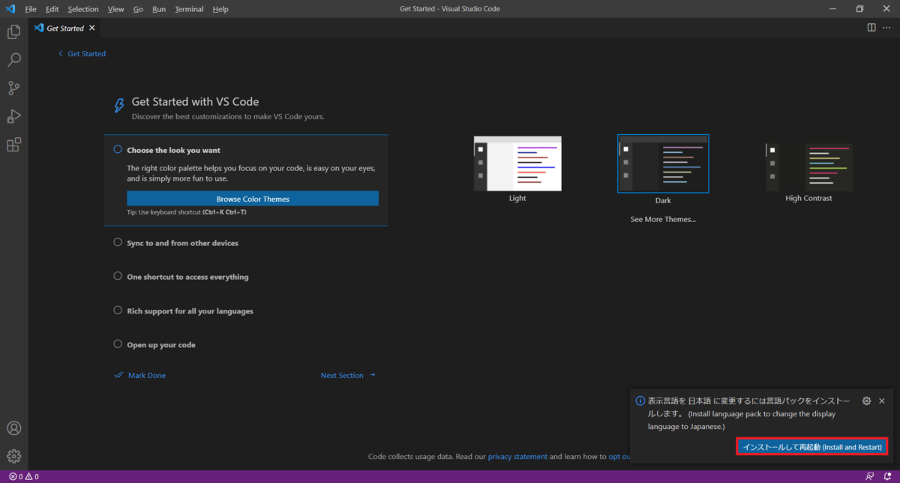Open the Accounts menu icon
The image size is (900, 483).
13,428
